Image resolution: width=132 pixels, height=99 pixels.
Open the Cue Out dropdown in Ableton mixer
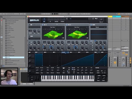coord(125,48)
